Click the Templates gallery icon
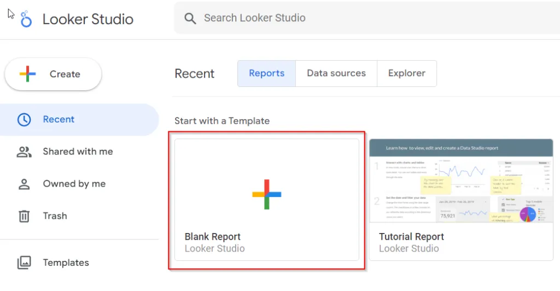Screen dimensions: 560x291 pos(24,263)
